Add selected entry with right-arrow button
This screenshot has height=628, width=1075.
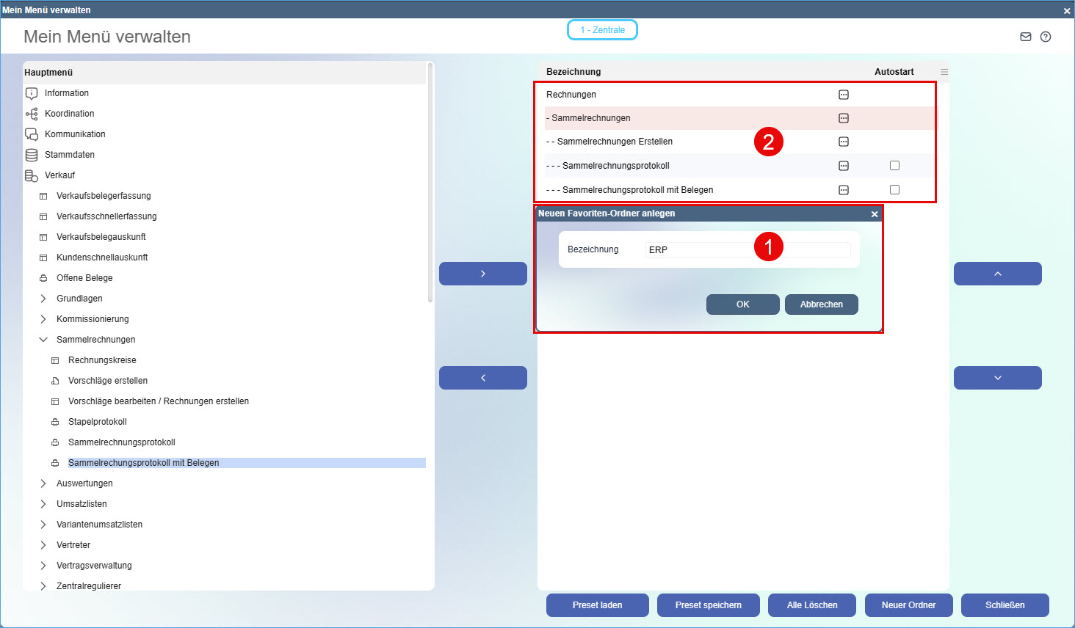pos(483,274)
